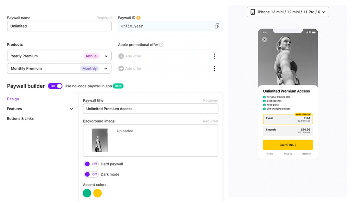Screen dimensions: 351x202
Task: Expand the Features section in sidebar
Action: [x=40, y=109]
